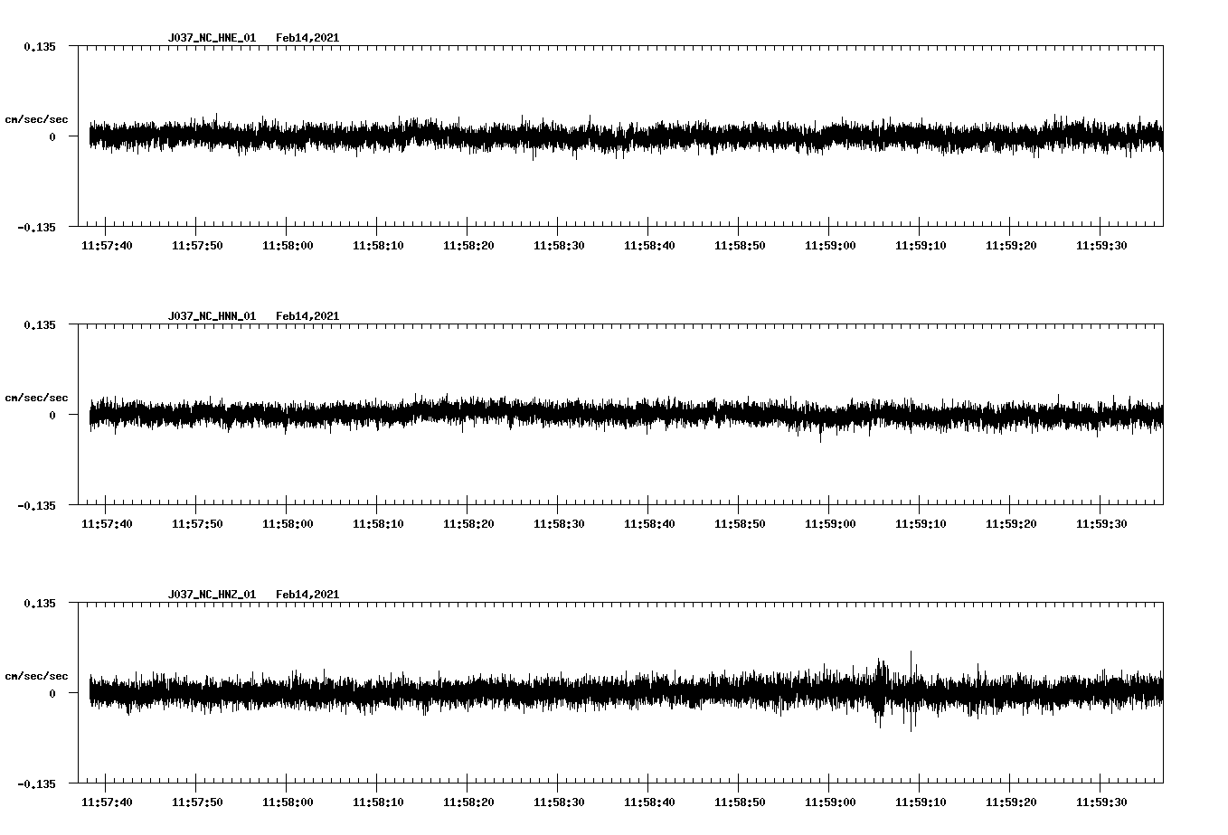Click the 11:58:50 tick below the HNZ trace

(739, 800)
